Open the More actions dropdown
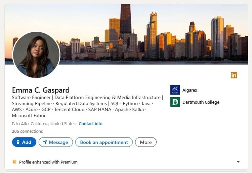 146,142
